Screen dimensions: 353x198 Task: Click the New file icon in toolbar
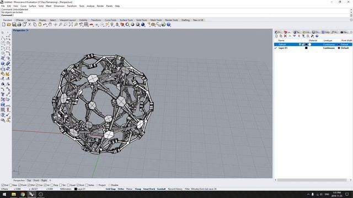tap(4, 25)
